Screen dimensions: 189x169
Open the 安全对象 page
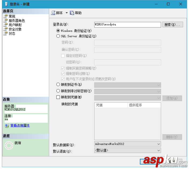coord(15,29)
